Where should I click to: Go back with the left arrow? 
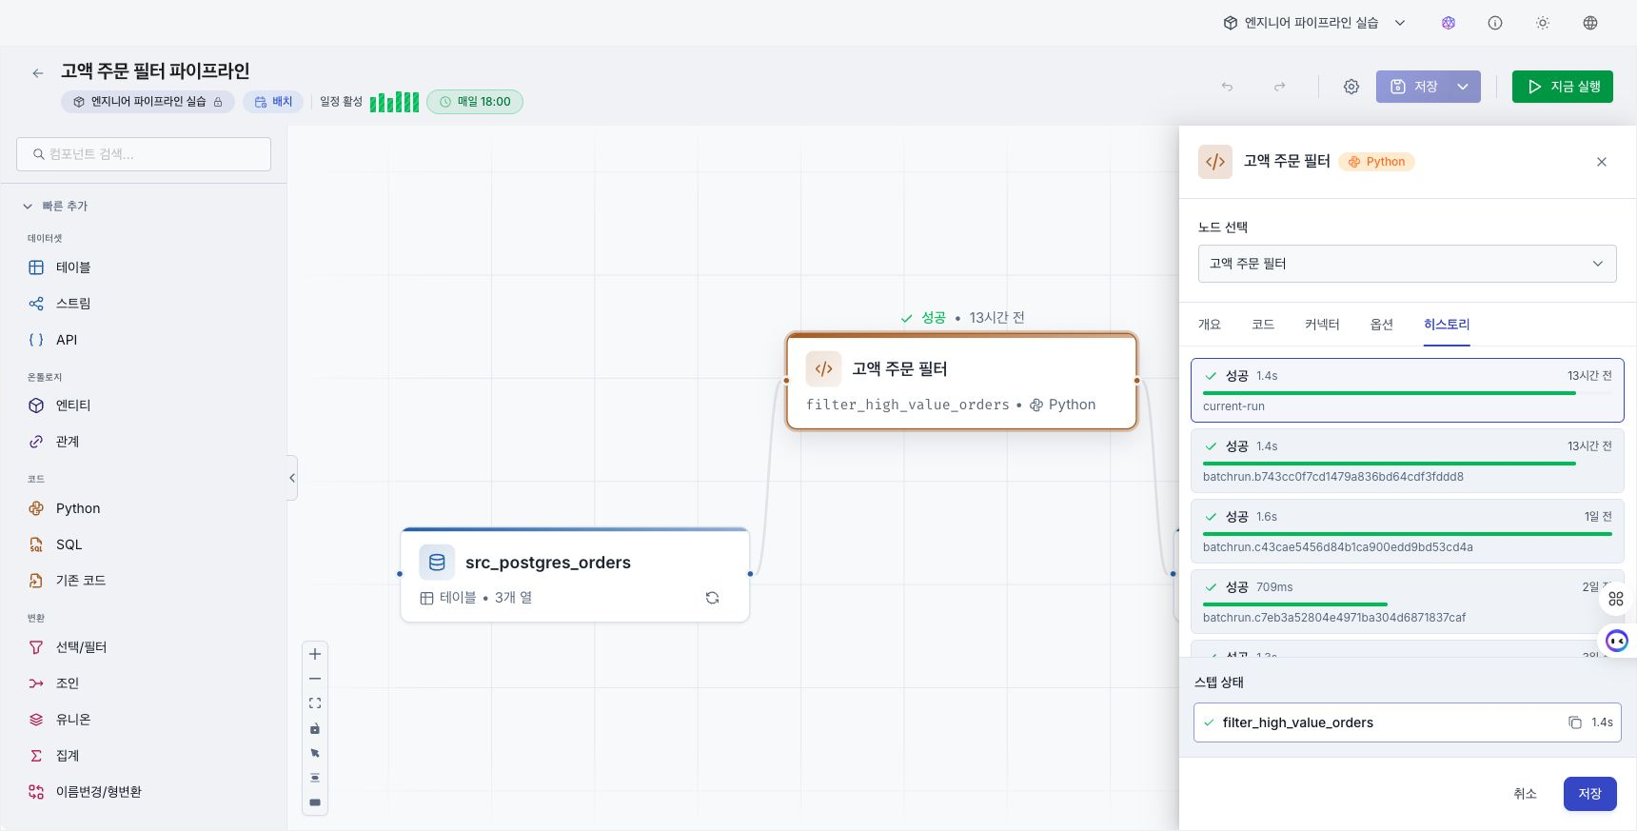coord(38,72)
